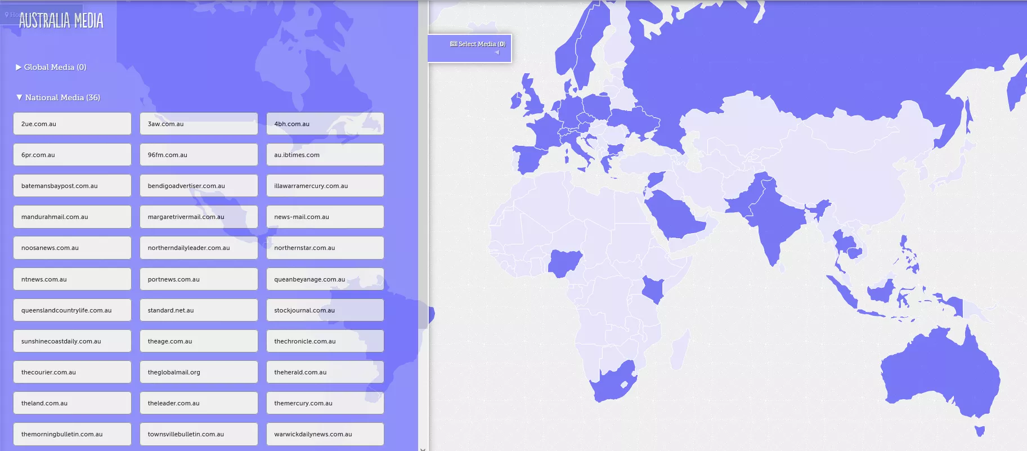Choose theherald.com.au
The height and width of the screenshot is (451, 1027).
coord(325,372)
